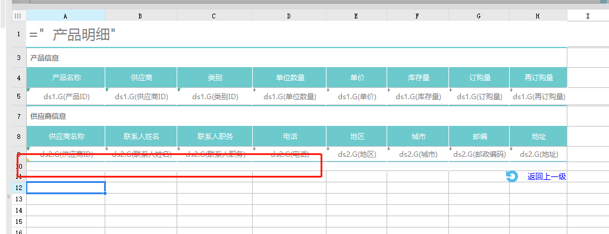
Task: Select column D header
Action: (290, 16)
